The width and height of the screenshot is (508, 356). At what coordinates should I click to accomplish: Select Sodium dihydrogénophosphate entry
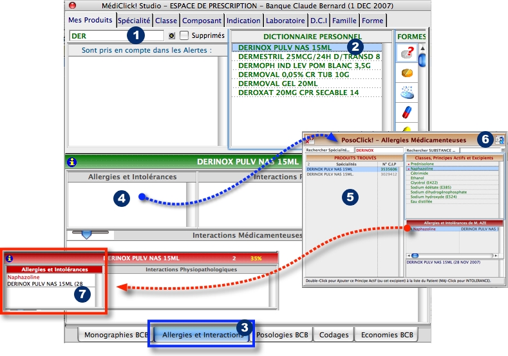[452, 192]
